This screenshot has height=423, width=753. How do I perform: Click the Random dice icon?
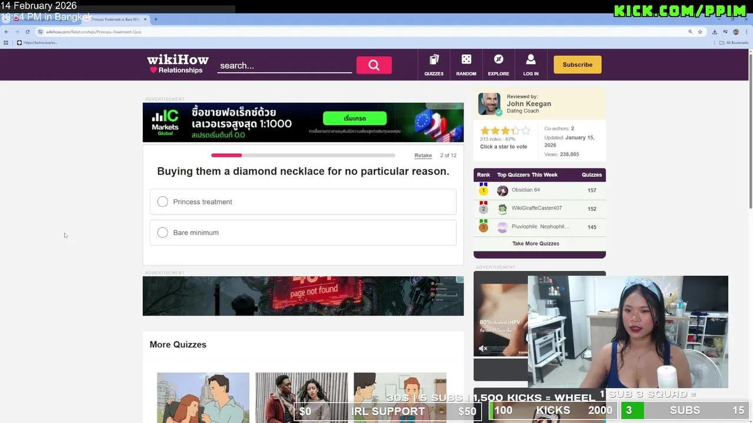pyautogui.click(x=466, y=65)
